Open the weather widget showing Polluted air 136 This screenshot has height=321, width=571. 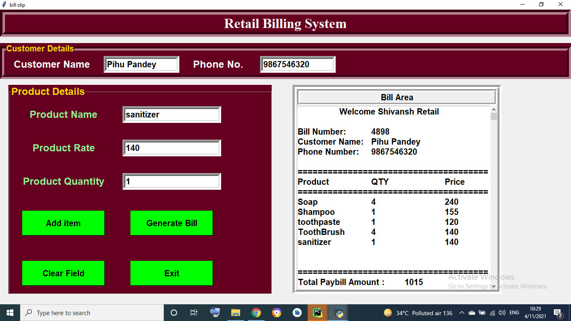[x=418, y=312]
